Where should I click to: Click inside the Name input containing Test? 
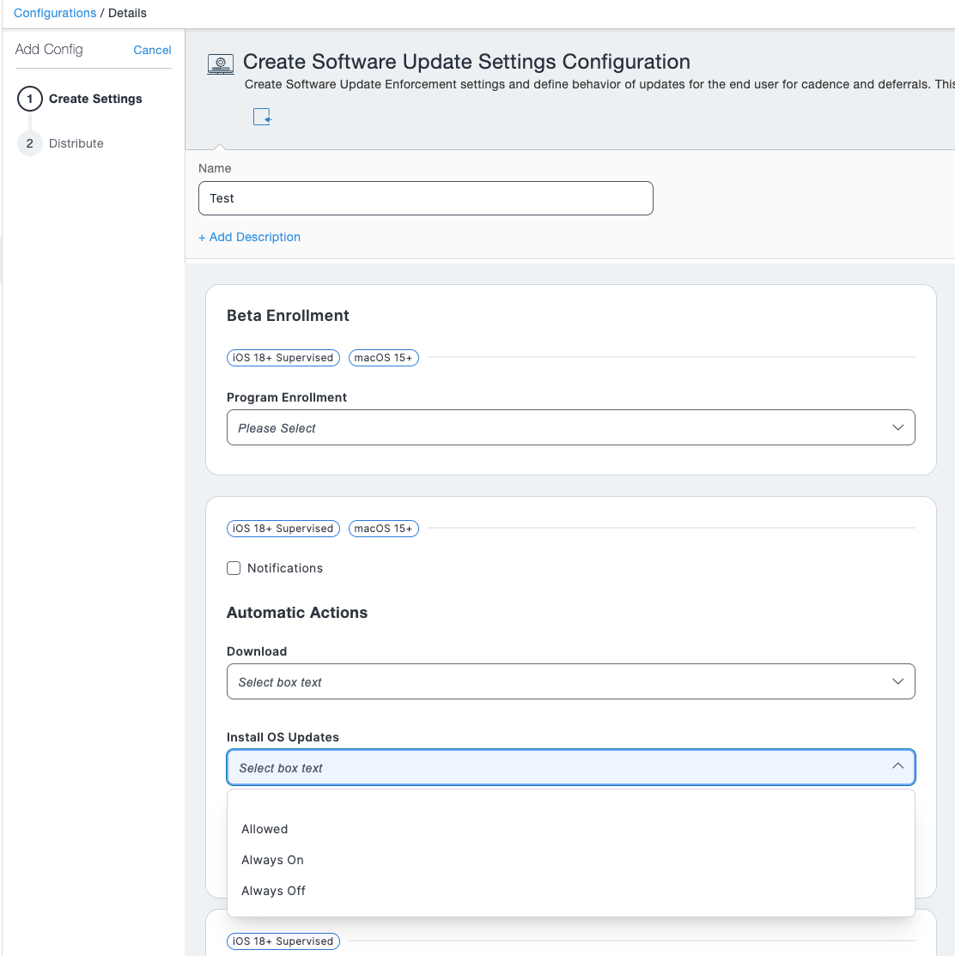pos(425,197)
